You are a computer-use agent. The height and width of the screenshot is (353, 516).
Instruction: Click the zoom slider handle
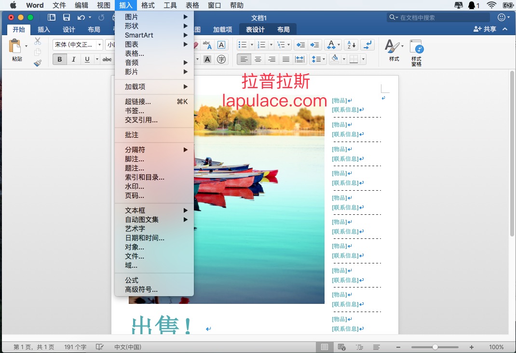click(435, 347)
